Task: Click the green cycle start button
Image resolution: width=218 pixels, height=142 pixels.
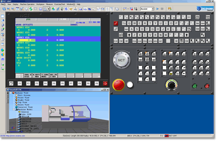Action: tap(195, 86)
